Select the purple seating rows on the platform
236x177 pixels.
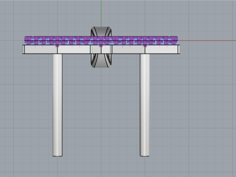pos(101,40)
